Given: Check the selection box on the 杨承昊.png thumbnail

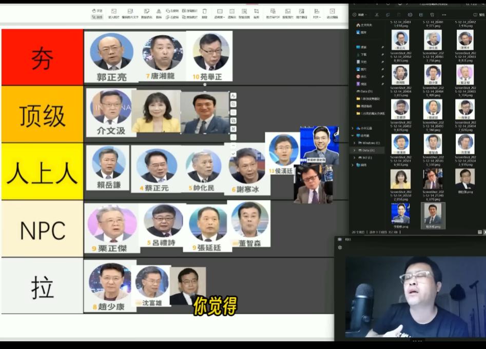Looking at the screenshot, I should click(423, 204).
